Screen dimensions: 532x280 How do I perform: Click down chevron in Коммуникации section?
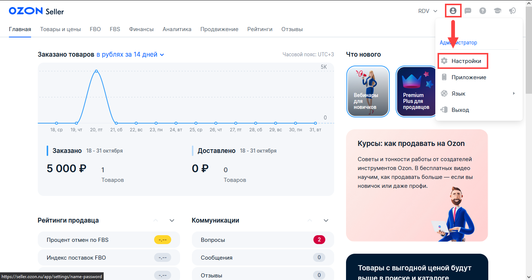tap(326, 220)
